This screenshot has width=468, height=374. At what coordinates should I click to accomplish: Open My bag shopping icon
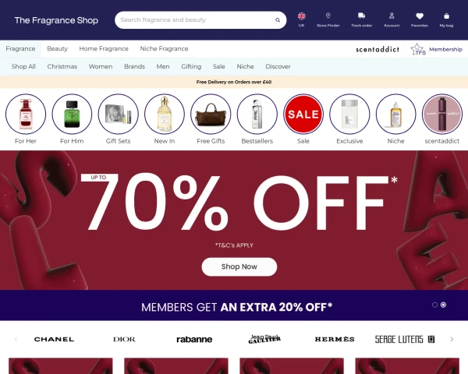click(x=446, y=16)
